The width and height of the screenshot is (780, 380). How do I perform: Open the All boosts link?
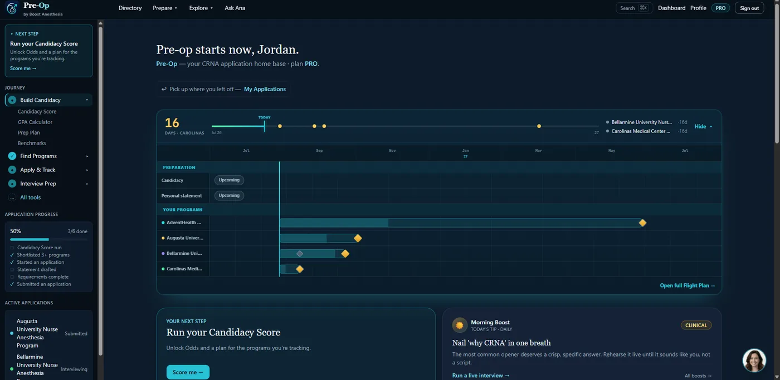(x=698, y=376)
